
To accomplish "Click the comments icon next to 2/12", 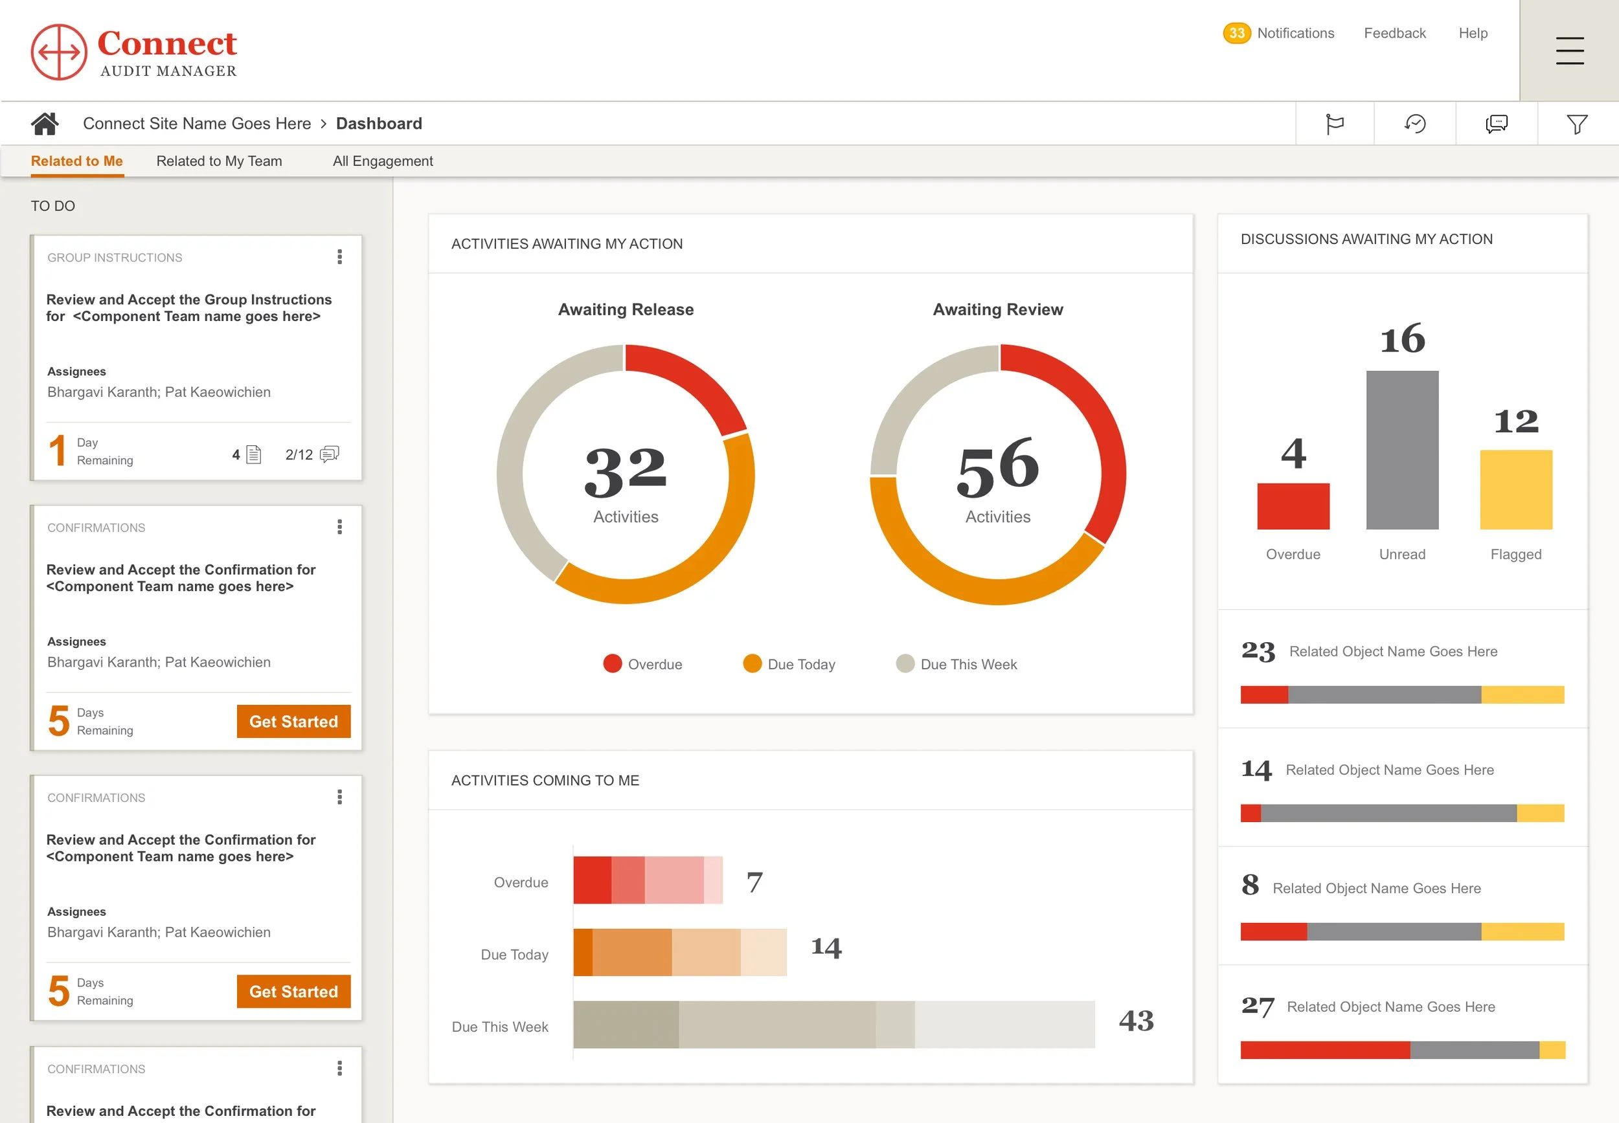I will click(330, 454).
